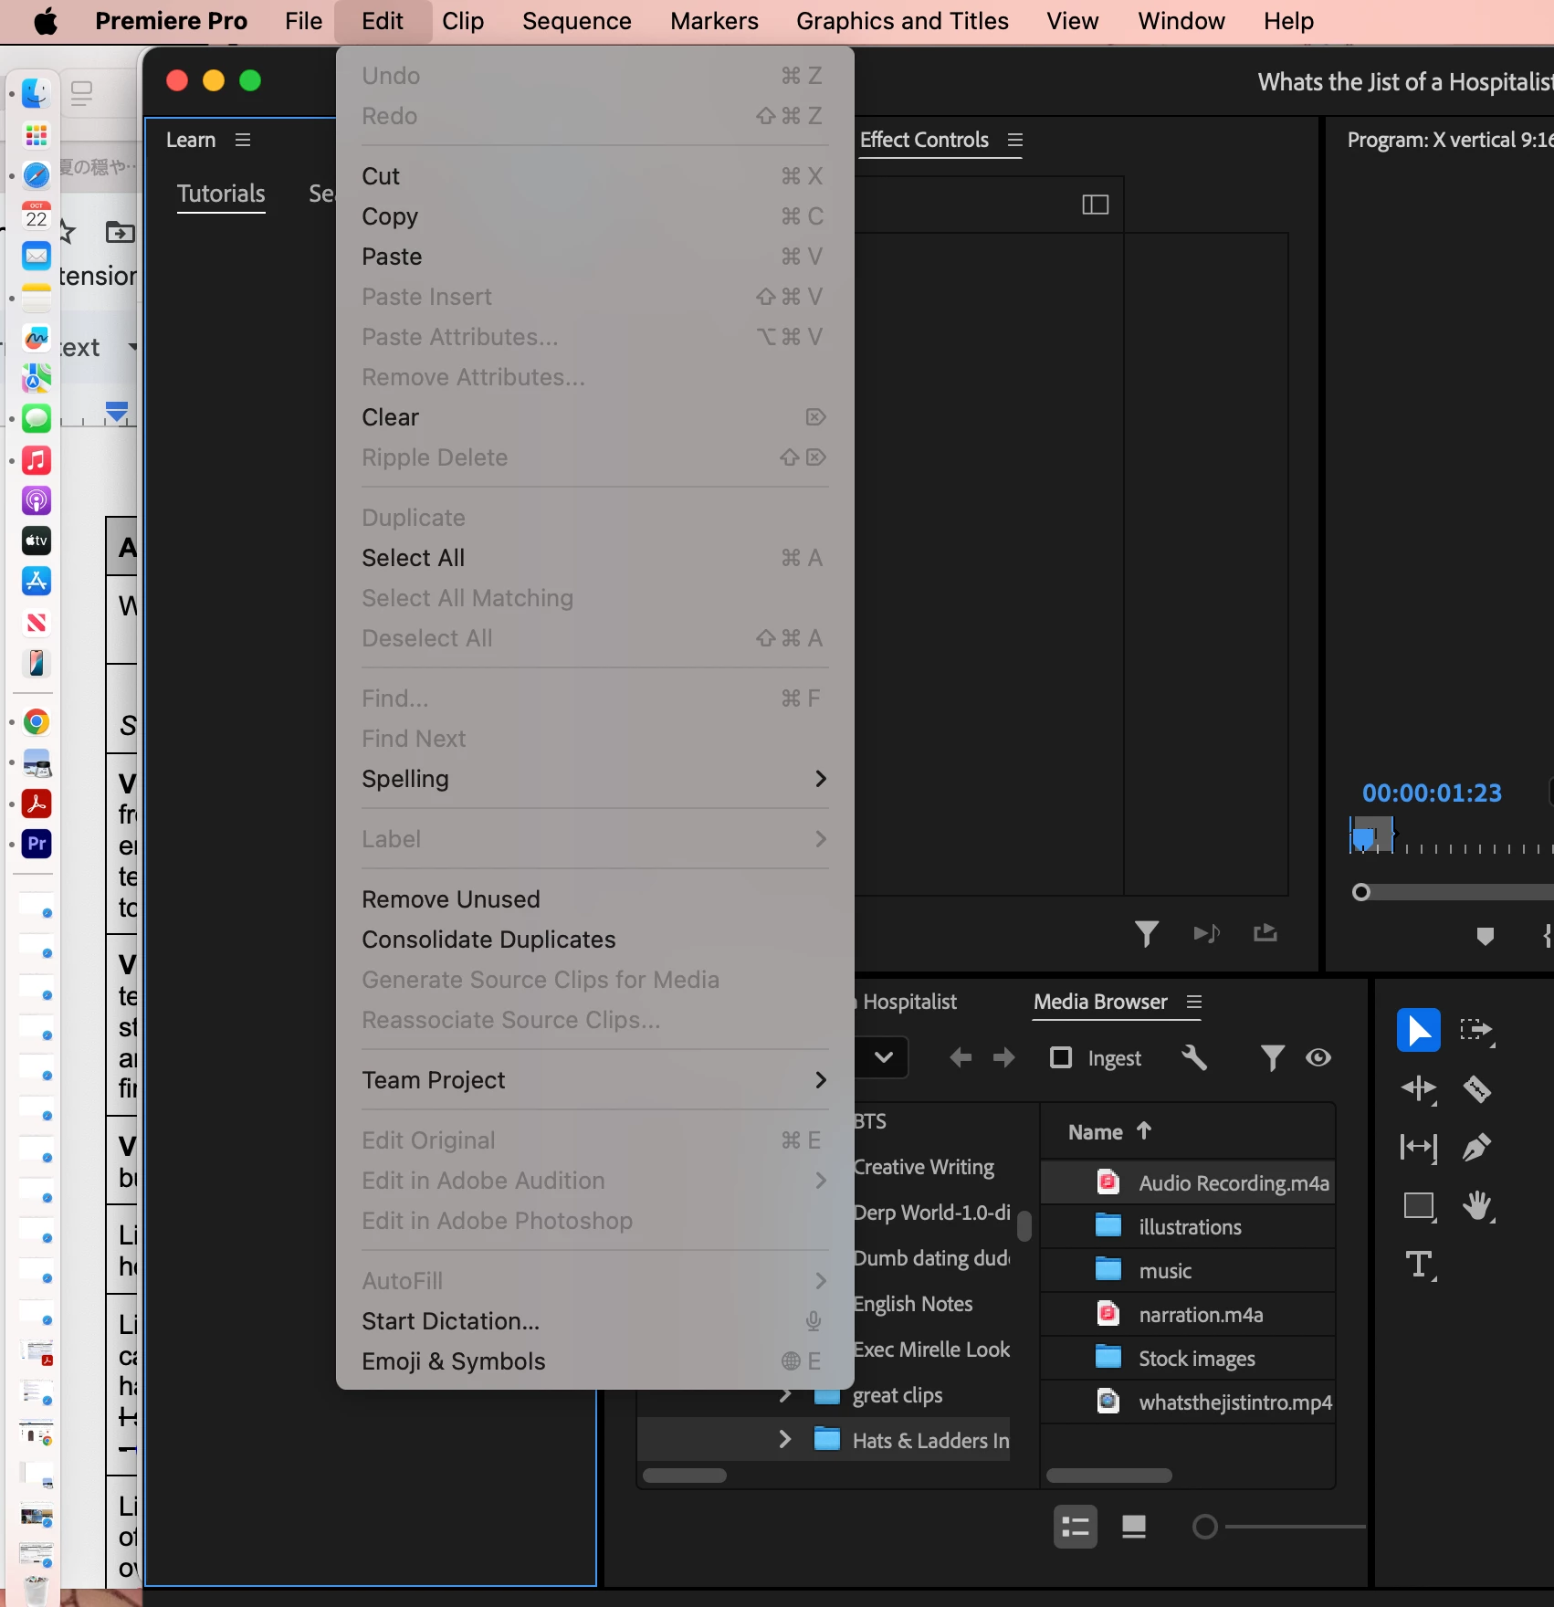Image resolution: width=1554 pixels, height=1607 pixels.
Task: Choose Paste from the Edit menu
Action: point(595,257)
